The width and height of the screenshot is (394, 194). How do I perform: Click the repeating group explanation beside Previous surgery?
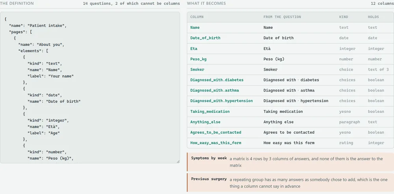tap(309, 183)
